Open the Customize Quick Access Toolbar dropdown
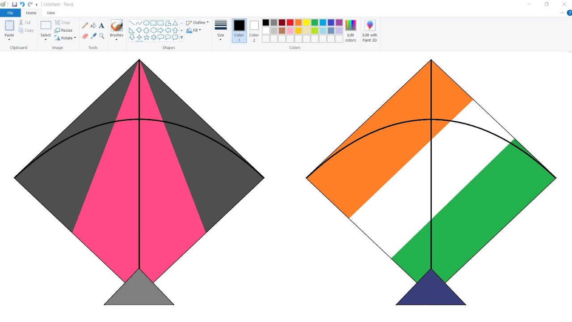The height and width of the screenshot is (322, 572). tap(37, 4)
